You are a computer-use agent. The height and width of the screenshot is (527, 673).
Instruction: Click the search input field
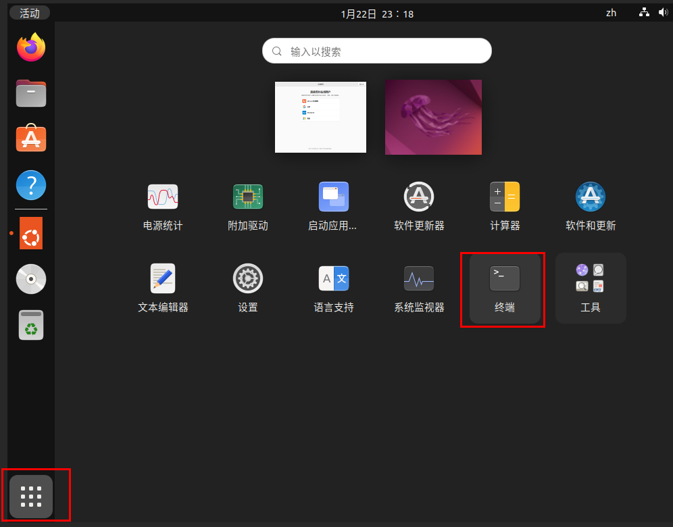coord(376,51)
